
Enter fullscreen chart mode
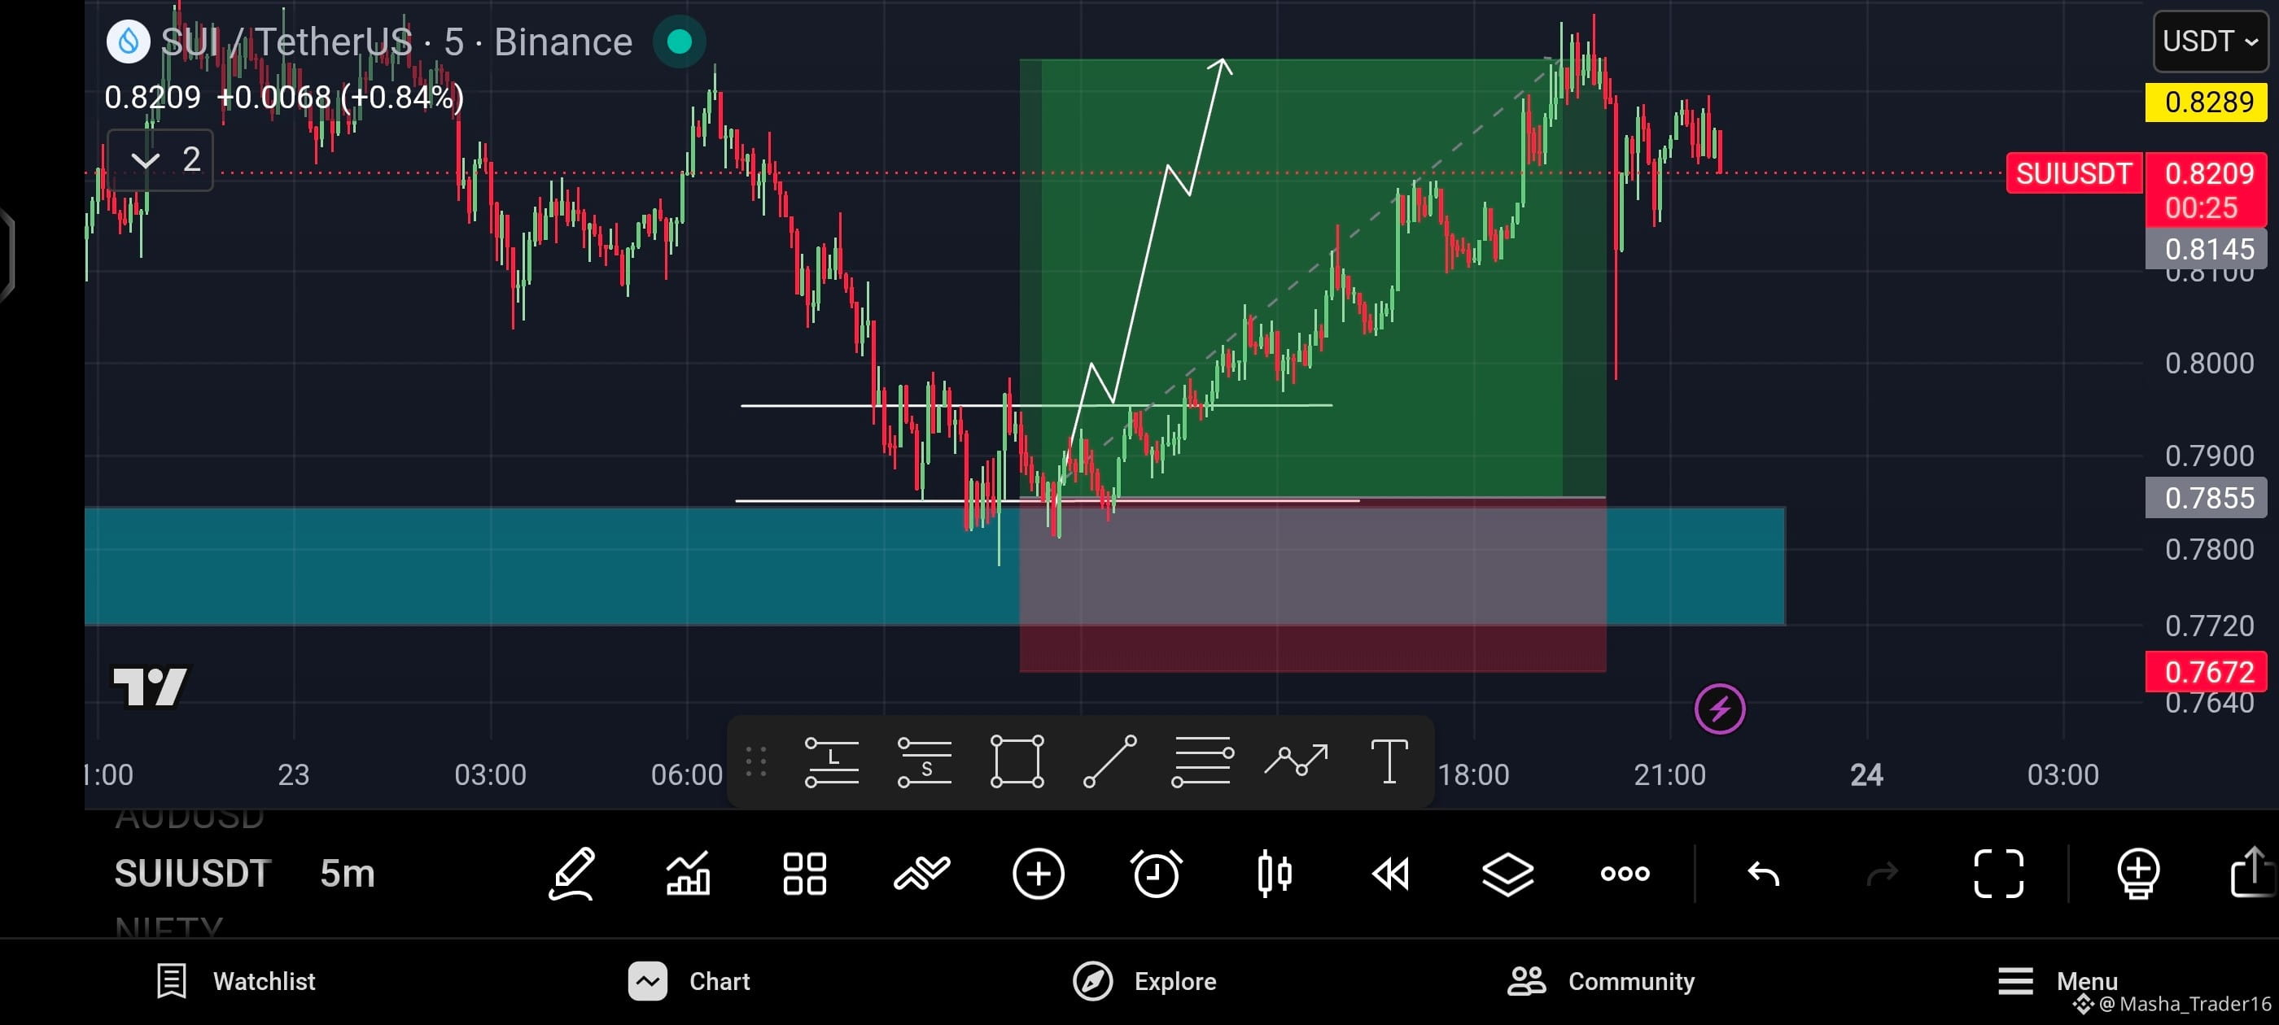[x=1998, y=874]
